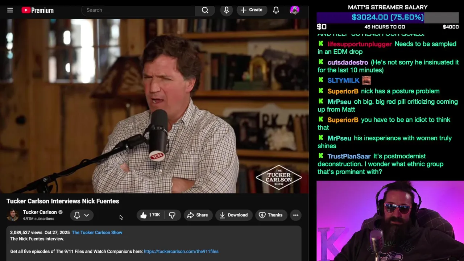Download the video

[234, 215]
